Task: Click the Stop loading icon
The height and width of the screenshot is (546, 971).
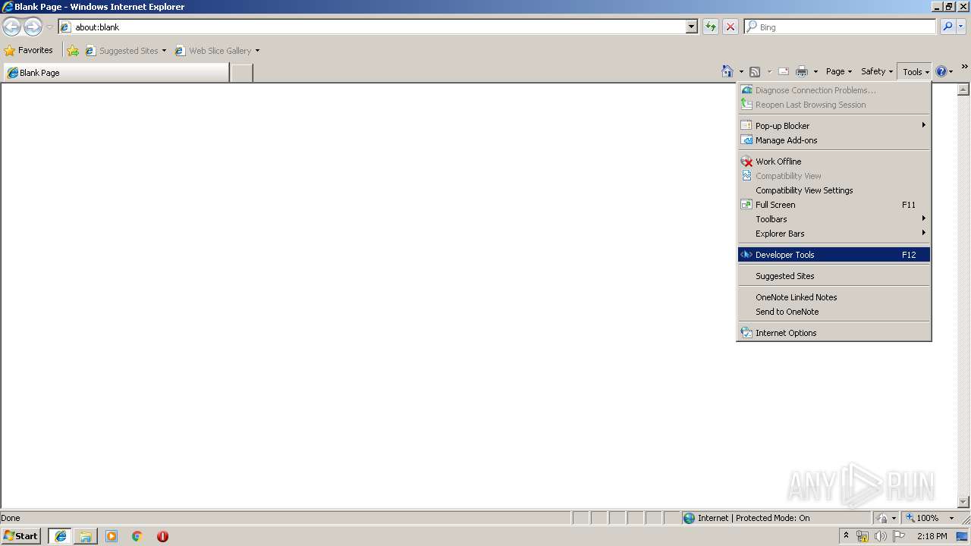Action: tap(731, 27)
